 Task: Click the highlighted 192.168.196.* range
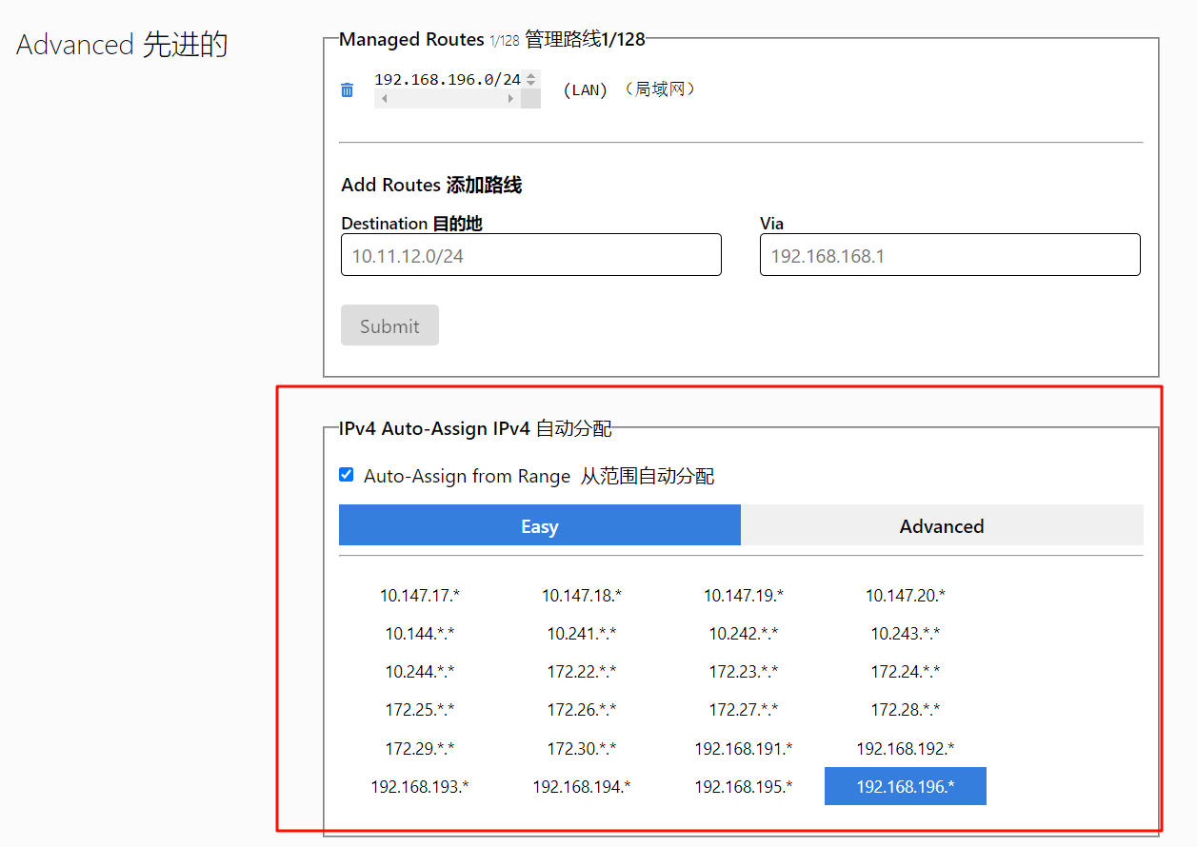click(905, 787)
